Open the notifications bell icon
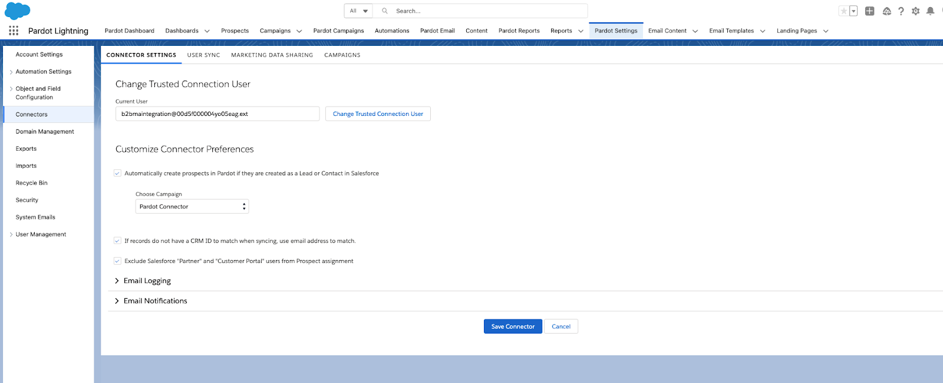The height and width of the screenshot is (383, 943). pyautogui.click(x=930, y=11)
